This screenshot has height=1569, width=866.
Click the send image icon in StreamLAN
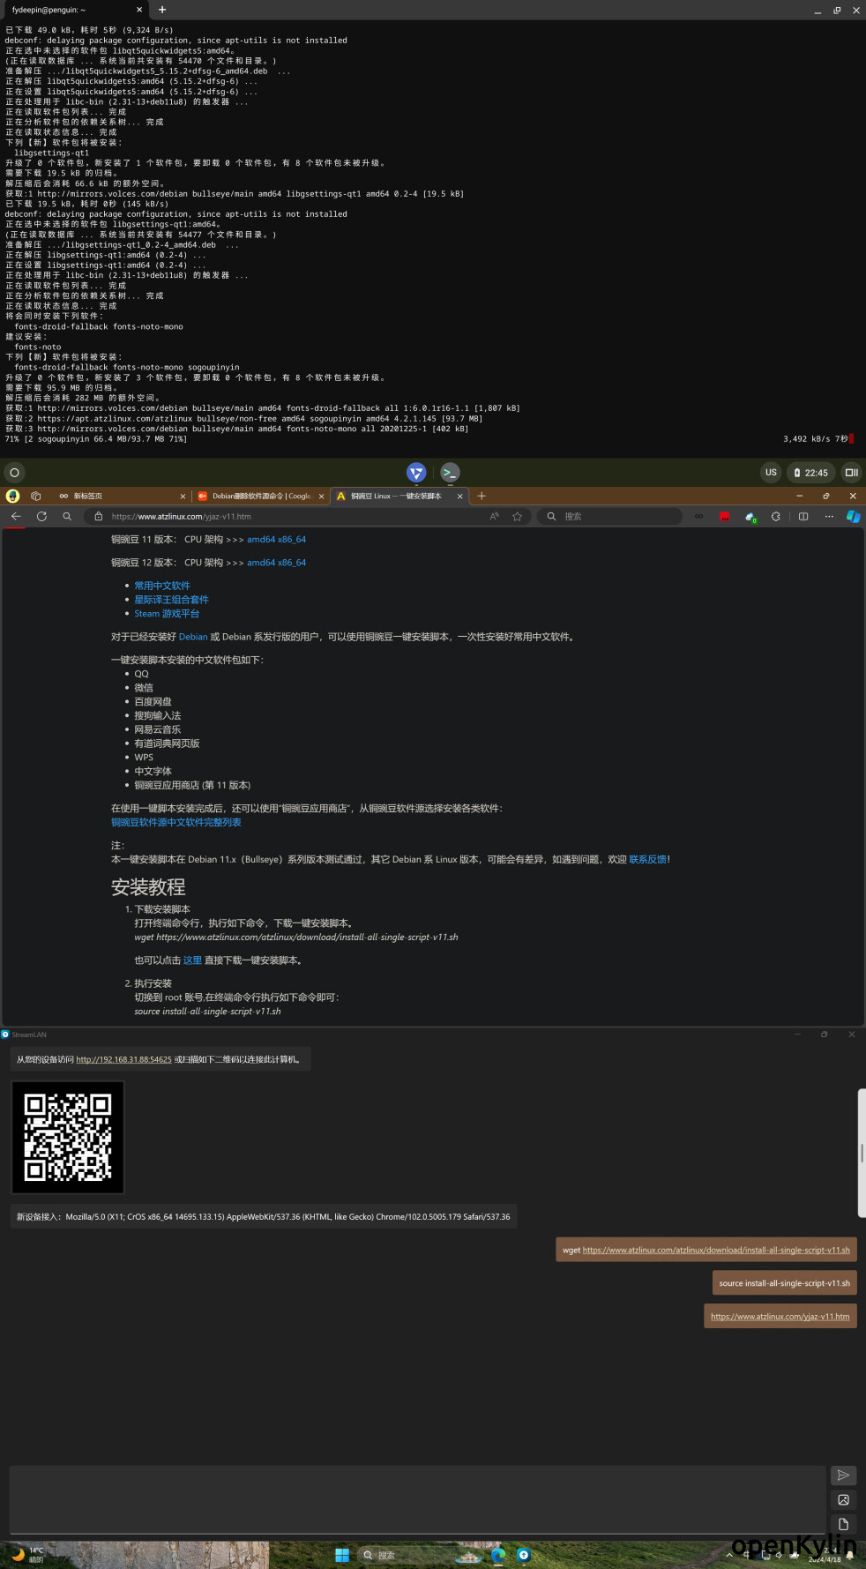[843, 1500]
